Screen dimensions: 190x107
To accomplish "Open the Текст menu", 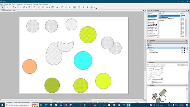I will [x=13, y=4].
